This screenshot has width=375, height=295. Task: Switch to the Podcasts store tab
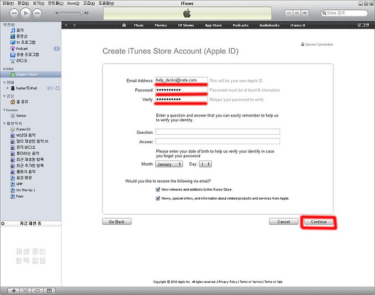tap(240, 25)
